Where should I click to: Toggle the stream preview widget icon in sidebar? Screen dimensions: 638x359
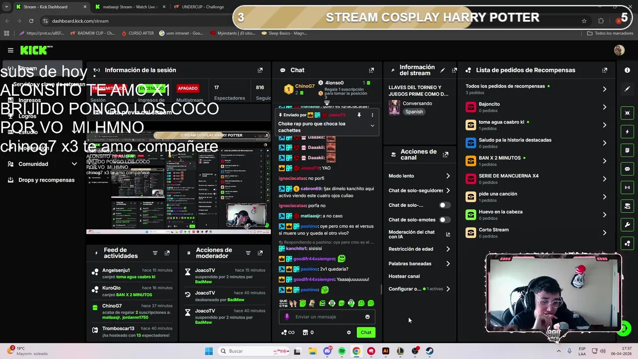[627, 113]
